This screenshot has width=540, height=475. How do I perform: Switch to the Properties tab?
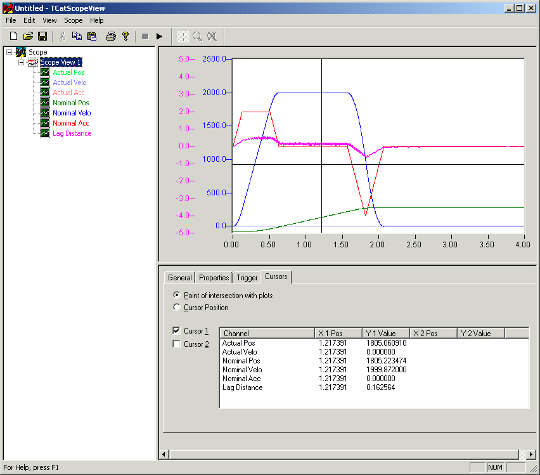coord(214,278)
